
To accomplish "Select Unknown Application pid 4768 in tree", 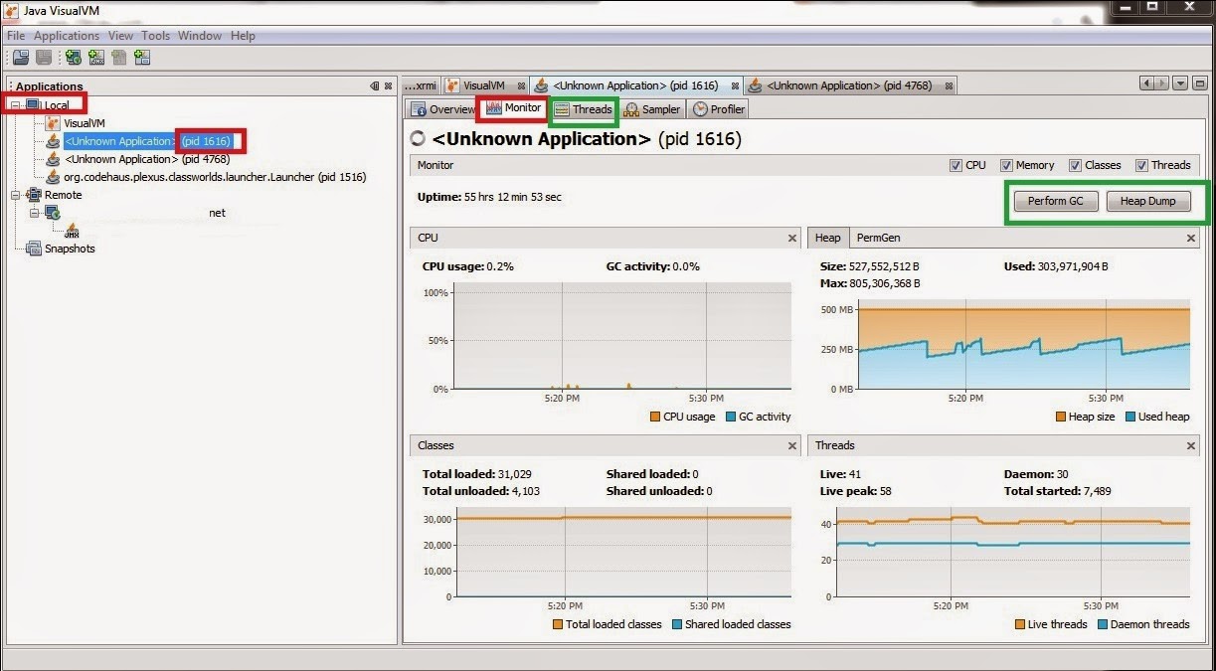I will pyautogui.click(x=147, y=159).
